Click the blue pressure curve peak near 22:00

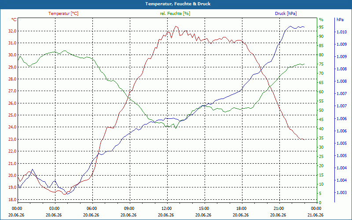tap(290, 26)
